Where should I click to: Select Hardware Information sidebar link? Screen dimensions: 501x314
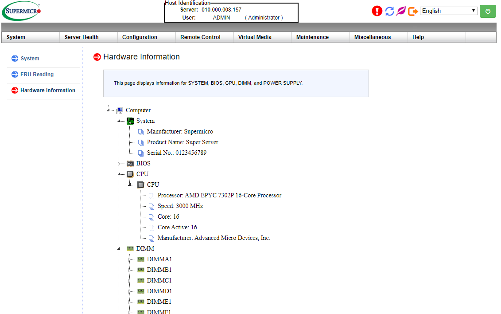click(48, 90)
